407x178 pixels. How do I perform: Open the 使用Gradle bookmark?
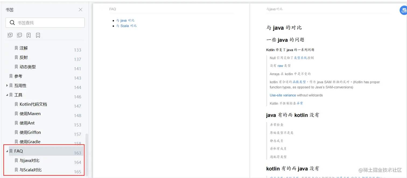[x=30, y=142]
